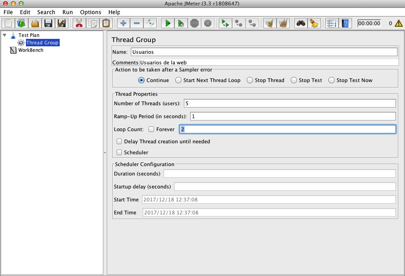
Task: Click the broom Reset Search icon
Action: pos(314,23)
